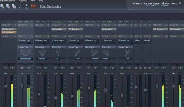
Task: Collapse the master channel strip using its arrows
Action: click(15, 22)
